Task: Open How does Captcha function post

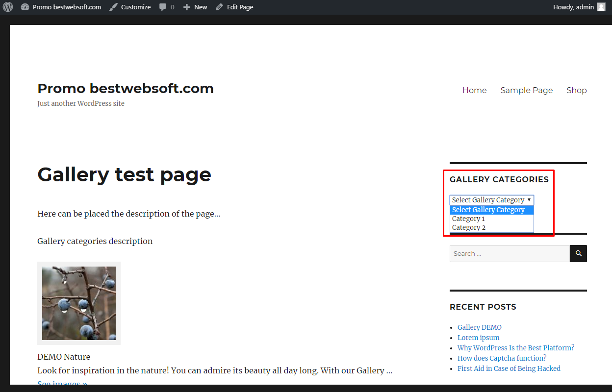Action: point(502,358)
